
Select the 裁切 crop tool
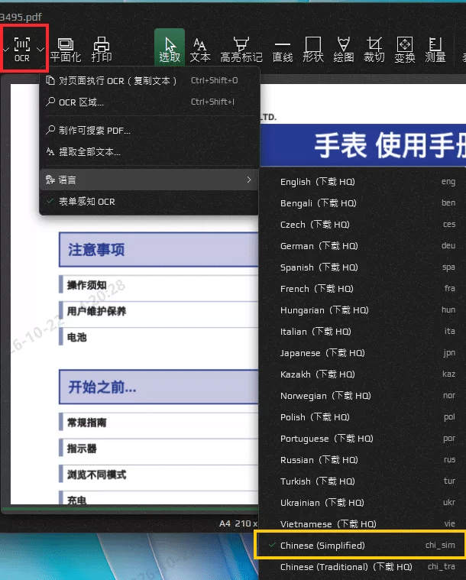tap(374, 50)
